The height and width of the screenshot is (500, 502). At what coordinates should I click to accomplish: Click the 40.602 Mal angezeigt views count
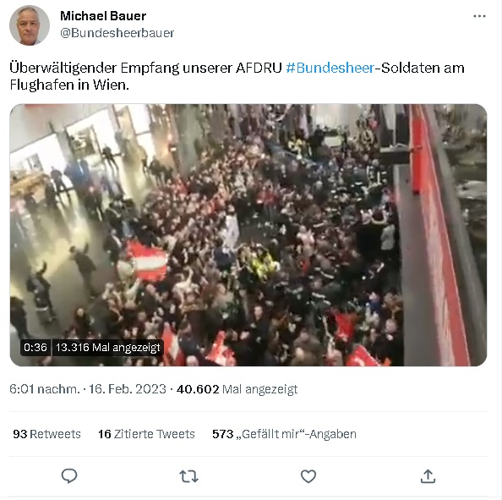[x=237, y=389]
